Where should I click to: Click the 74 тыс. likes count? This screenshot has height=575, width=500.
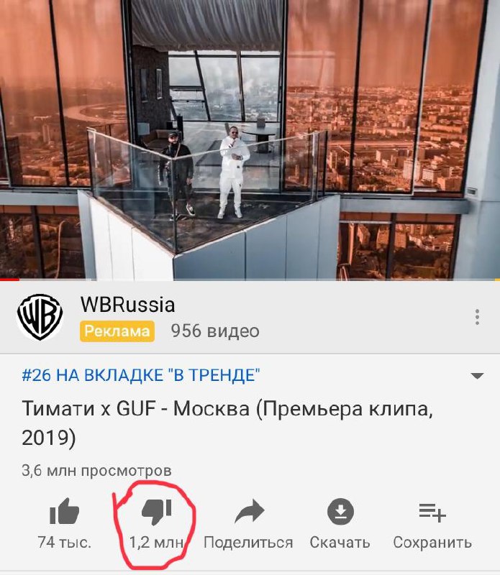pyautogui.click(x=64, y=542)
